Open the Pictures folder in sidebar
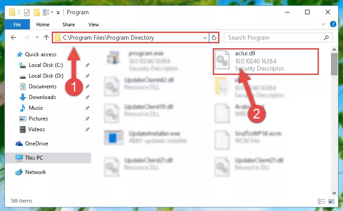The width and height of the screenshot is (343, 211). click(x=38, y=119)
